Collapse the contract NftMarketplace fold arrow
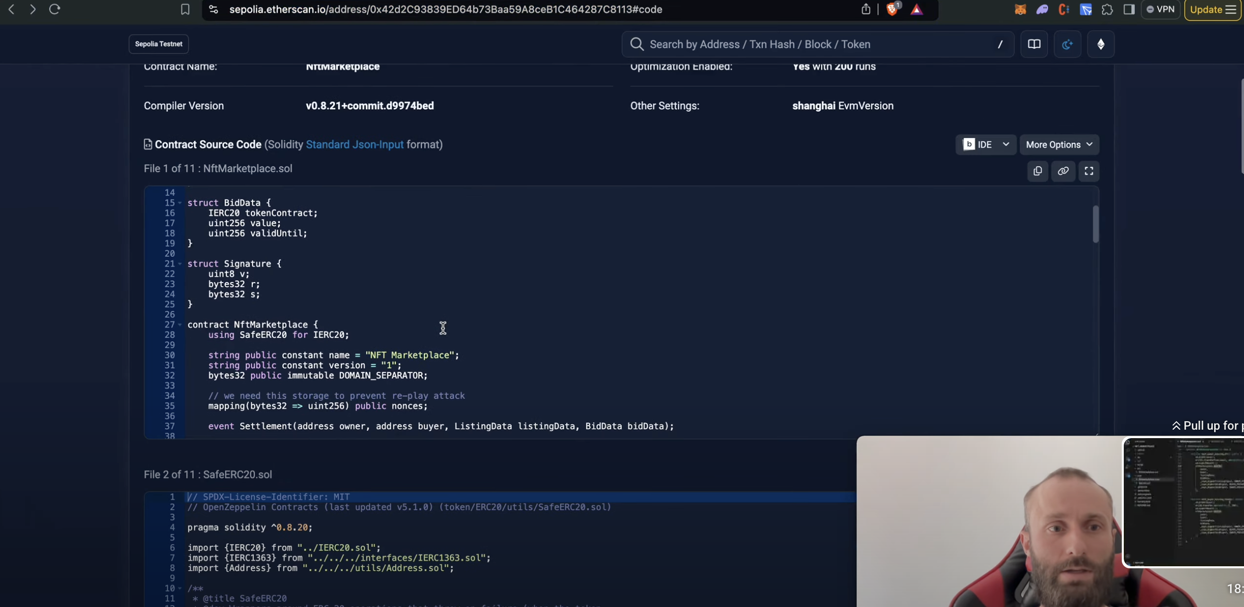Screen dimensions: 1244x607 coord(180,325)
